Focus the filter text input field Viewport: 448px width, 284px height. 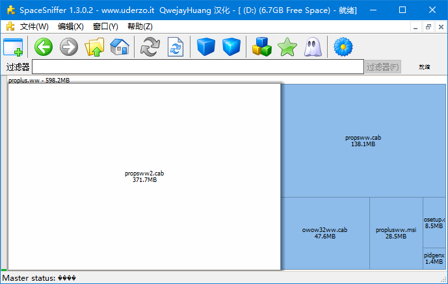coord(198,67)
